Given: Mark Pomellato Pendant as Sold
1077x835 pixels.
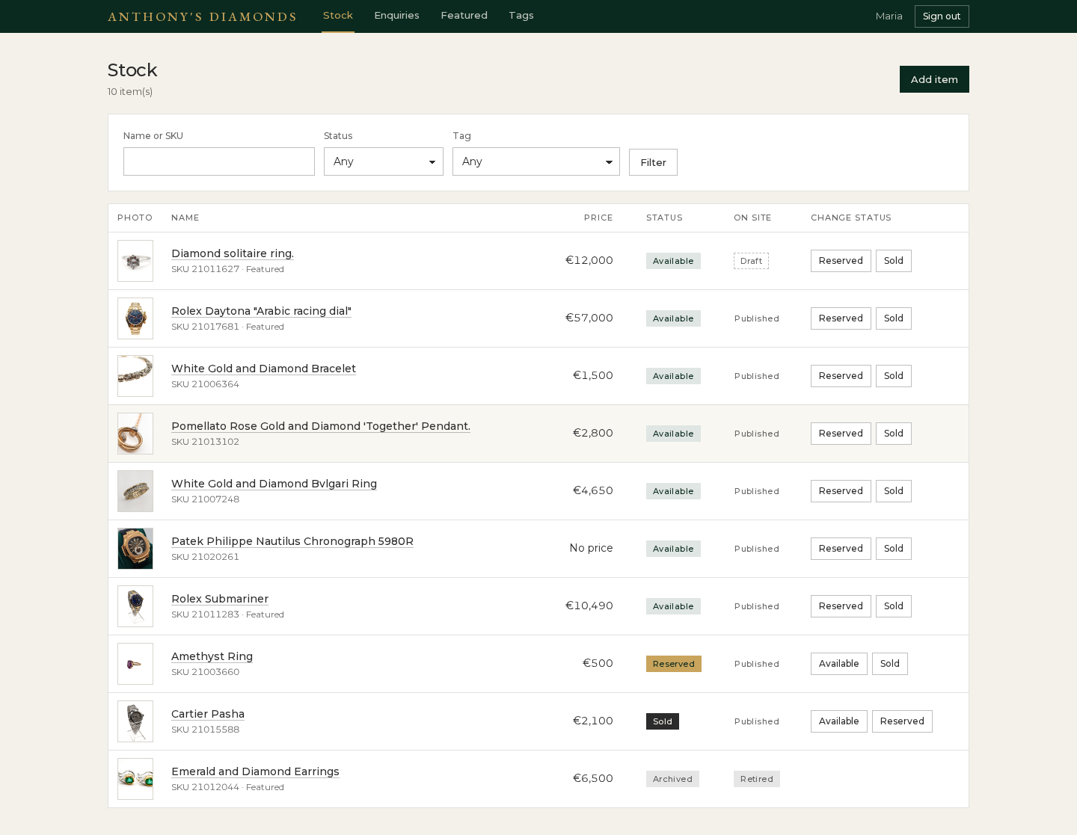Looking at the screenshot, I should tap(894, 434).
